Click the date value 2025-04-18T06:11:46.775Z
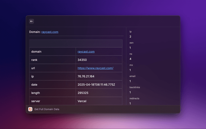The height and width of the screenshot is (129, 206). (x=96, y=84)
